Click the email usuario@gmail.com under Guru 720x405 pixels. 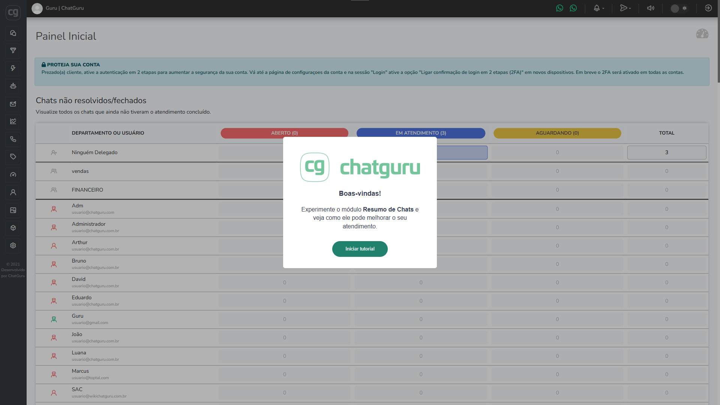click(x=90, y=323)
